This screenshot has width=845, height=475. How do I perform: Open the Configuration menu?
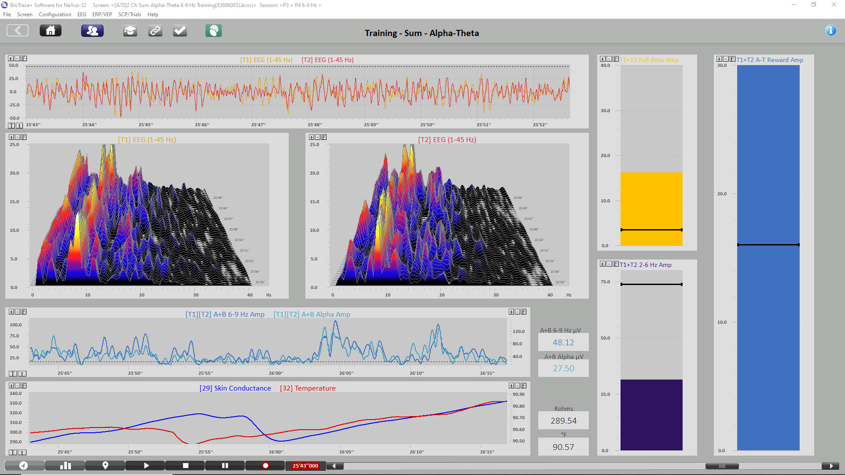[55, 15]
